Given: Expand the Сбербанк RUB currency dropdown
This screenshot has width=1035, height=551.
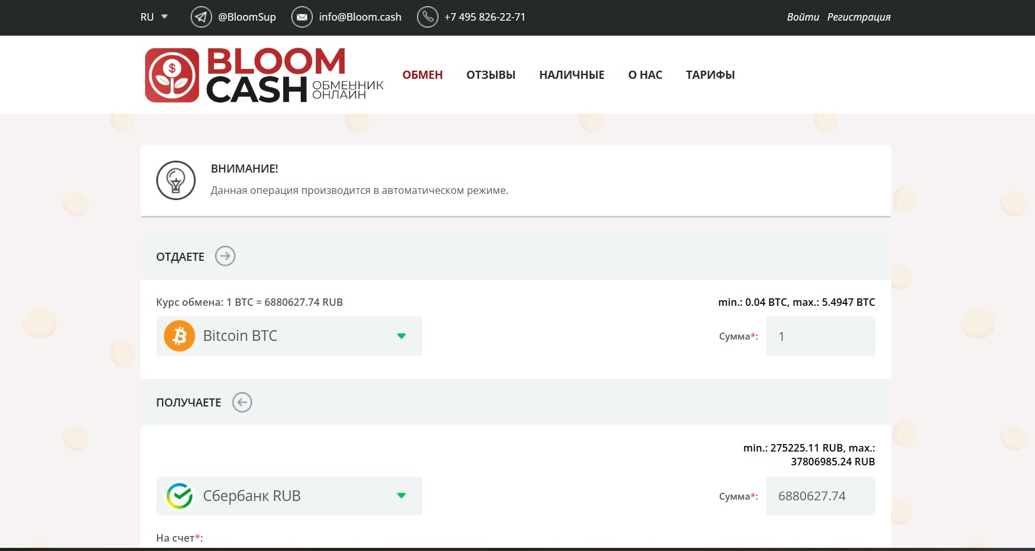Looking at the screenshot, I should (289, 496).
